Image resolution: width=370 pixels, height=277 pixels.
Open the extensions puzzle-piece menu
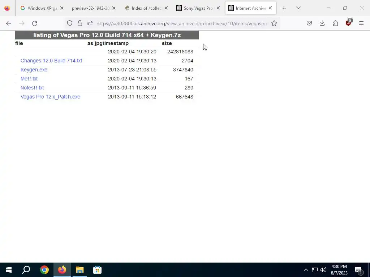335,23
